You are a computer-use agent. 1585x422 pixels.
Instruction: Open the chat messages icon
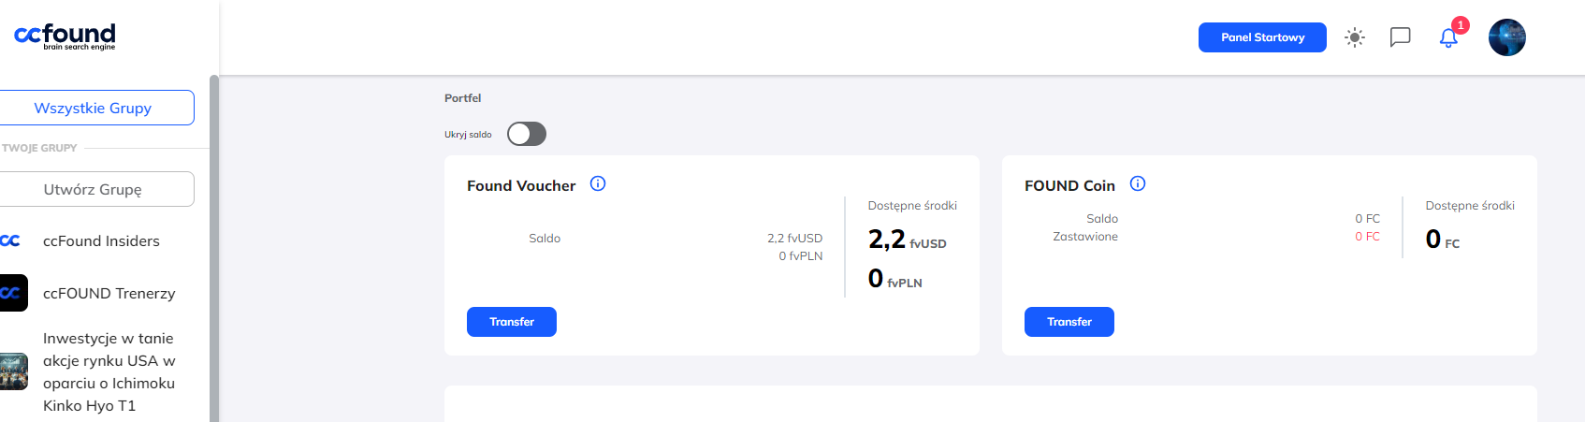(x=1400, y=37)
